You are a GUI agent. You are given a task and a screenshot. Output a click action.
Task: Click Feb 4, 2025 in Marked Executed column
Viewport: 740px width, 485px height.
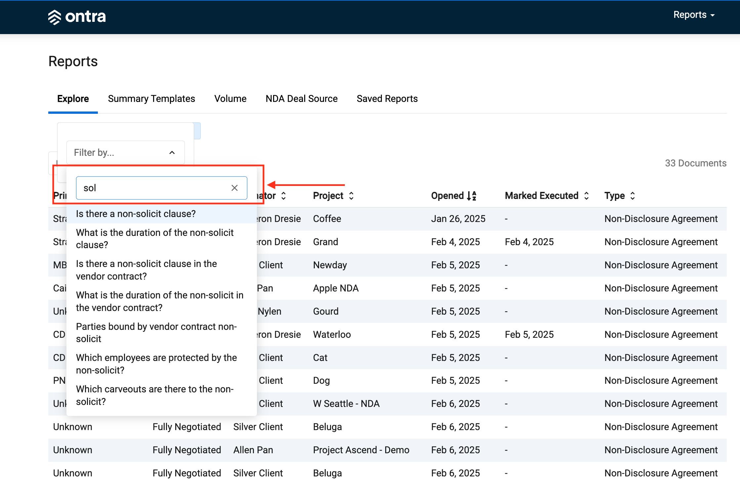529,242
